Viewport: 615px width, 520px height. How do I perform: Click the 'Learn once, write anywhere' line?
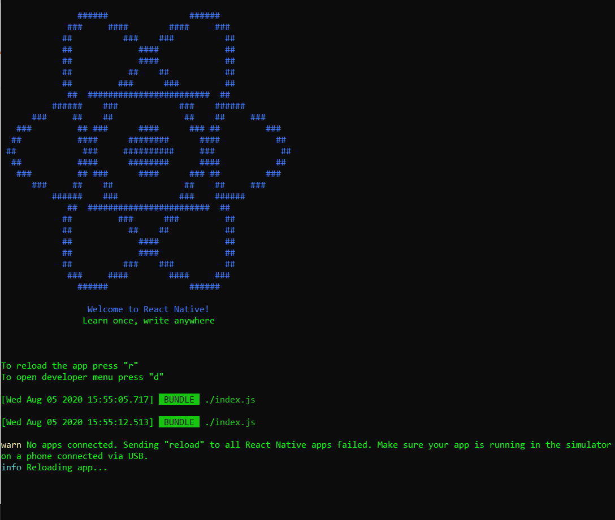[x=149, y=321]
